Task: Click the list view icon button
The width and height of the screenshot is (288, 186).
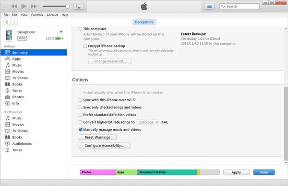Action: tap(209, 6)
